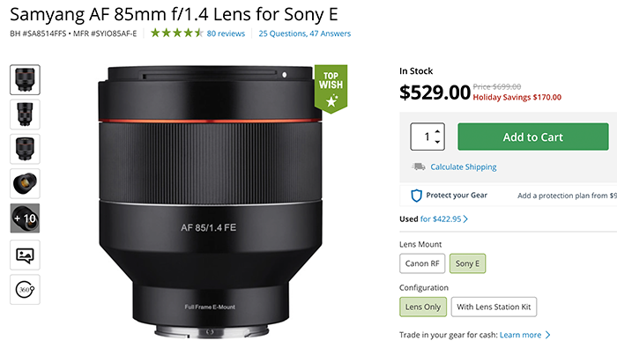617x348 pixels.
Task: Click the Top Wish badge
Action: [331, 89]
